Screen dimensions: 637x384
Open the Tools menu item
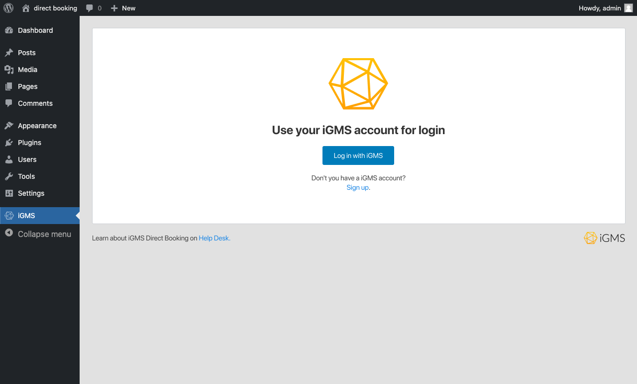coord(40,176)
